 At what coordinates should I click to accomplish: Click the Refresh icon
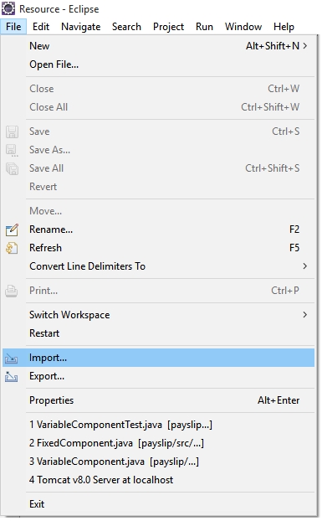click(12, 248)
